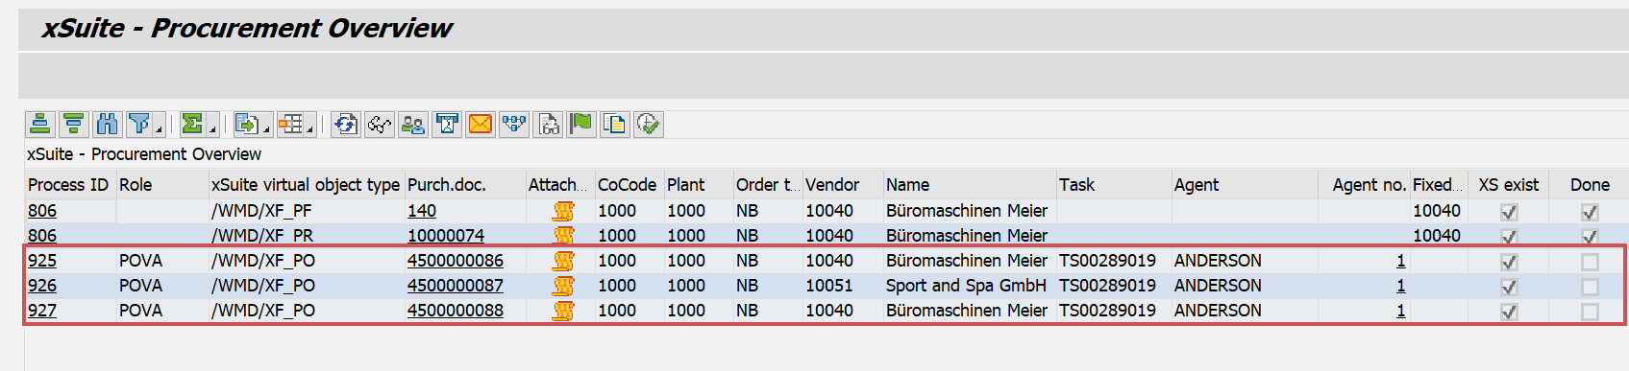Toggle XS exist checkbox for process 927
Screen dimensions: 1629x371
(x=1509, y=312)
